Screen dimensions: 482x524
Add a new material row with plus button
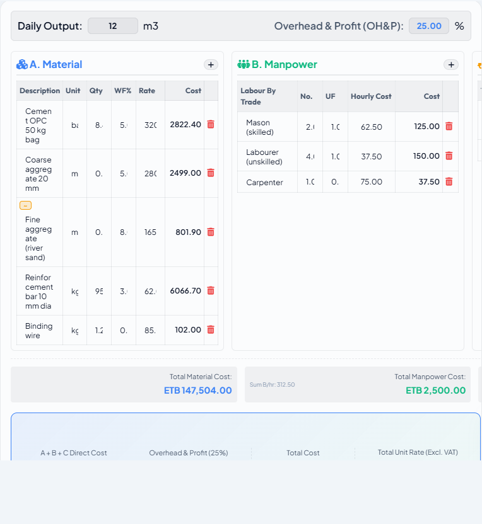(x=211, y=64)
